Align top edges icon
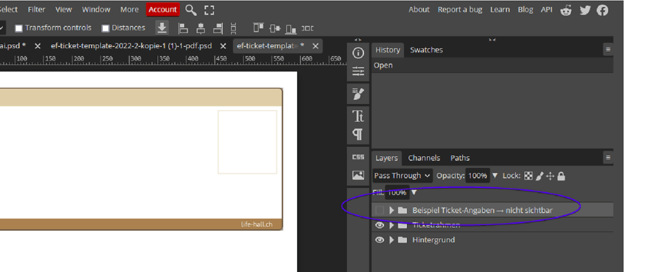This screenshot has width=651, height=272. pos(259,28)
